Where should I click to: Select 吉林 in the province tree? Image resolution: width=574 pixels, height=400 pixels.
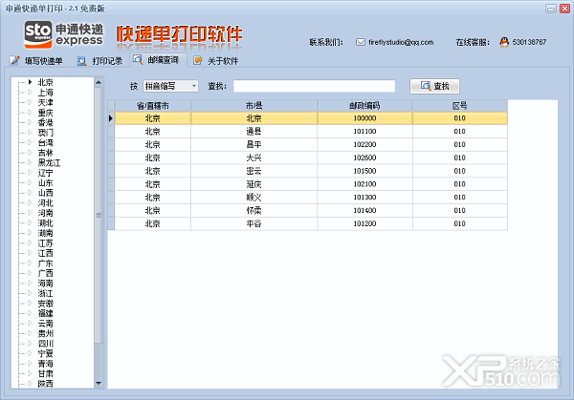tap(45, 153)
